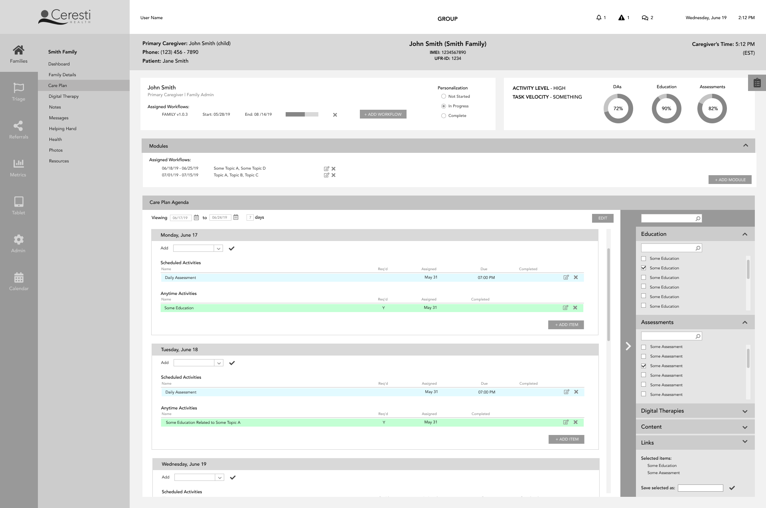
Task: Click the notification bell icon
Action: 598,18
